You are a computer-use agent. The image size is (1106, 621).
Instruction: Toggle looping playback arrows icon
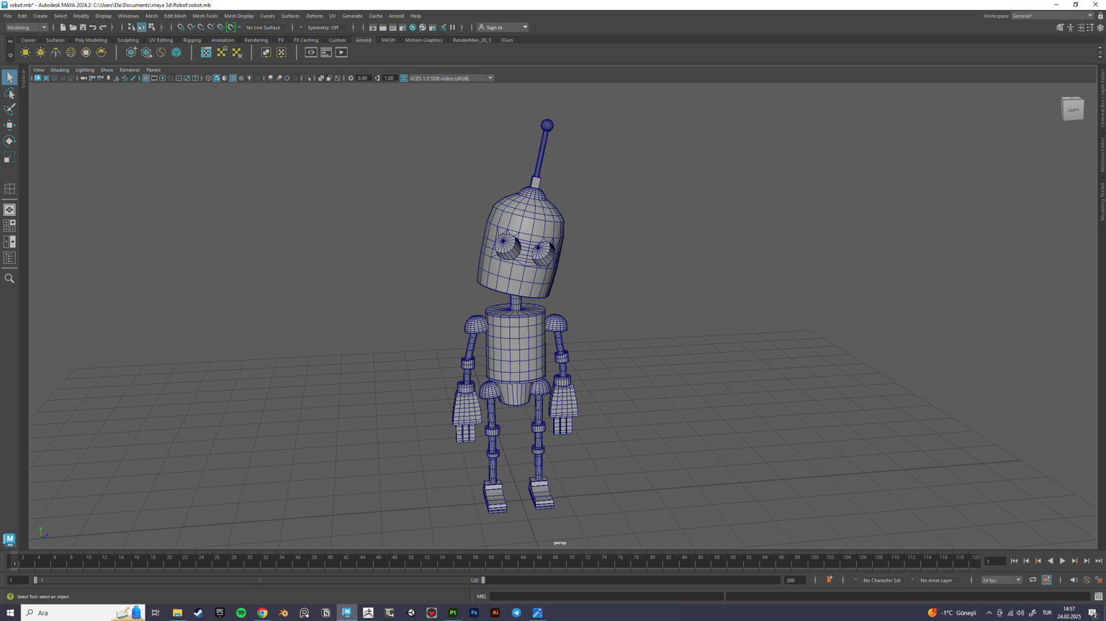click(1033, 580)
